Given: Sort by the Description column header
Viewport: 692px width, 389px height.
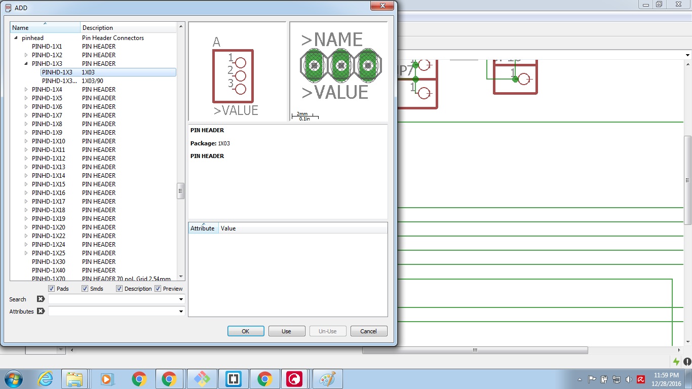Looking at the screenshot, I should pos(129,27).
